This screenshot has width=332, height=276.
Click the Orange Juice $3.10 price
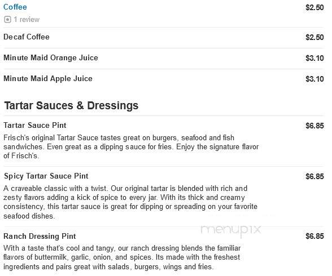[x=314, y=58]
